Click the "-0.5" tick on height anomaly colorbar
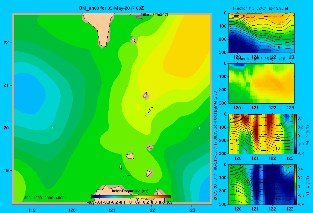 [x=91, y=202]
